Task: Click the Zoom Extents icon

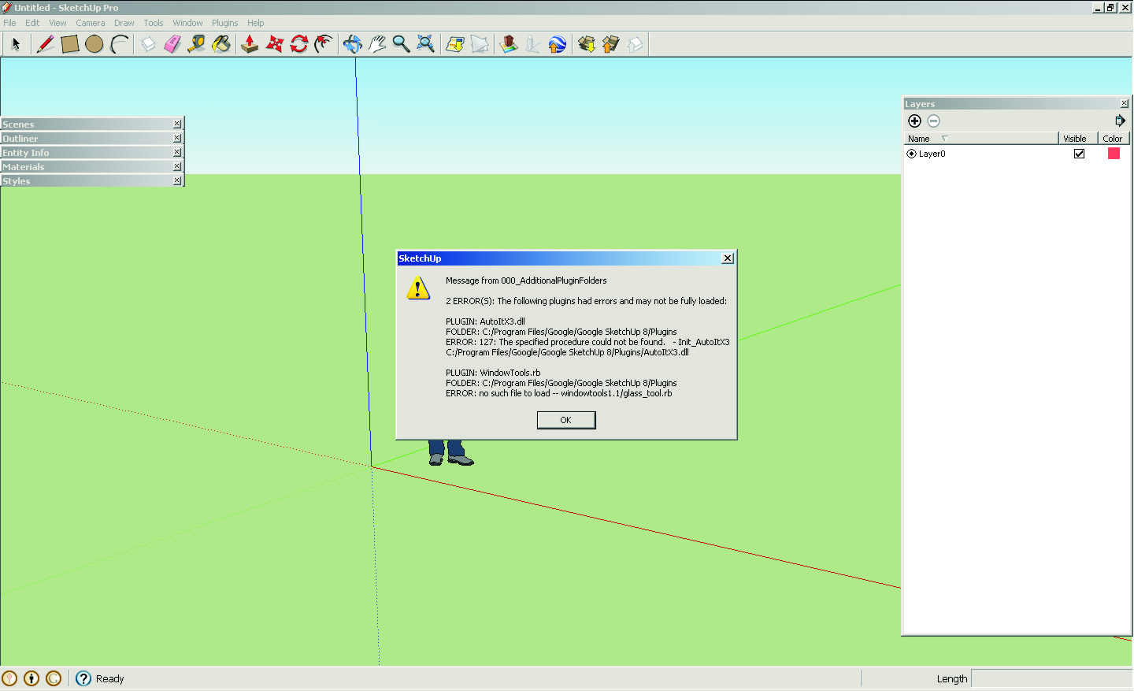Action: tap(425, 44)
